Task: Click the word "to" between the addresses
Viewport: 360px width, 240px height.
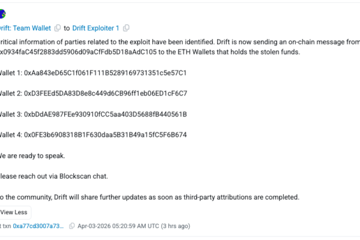Action: (x=67, y=28)
